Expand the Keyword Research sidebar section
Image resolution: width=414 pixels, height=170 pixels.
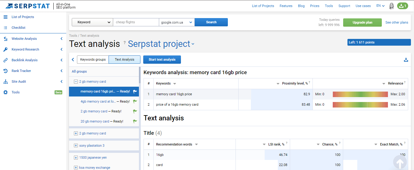coord(62,49)
